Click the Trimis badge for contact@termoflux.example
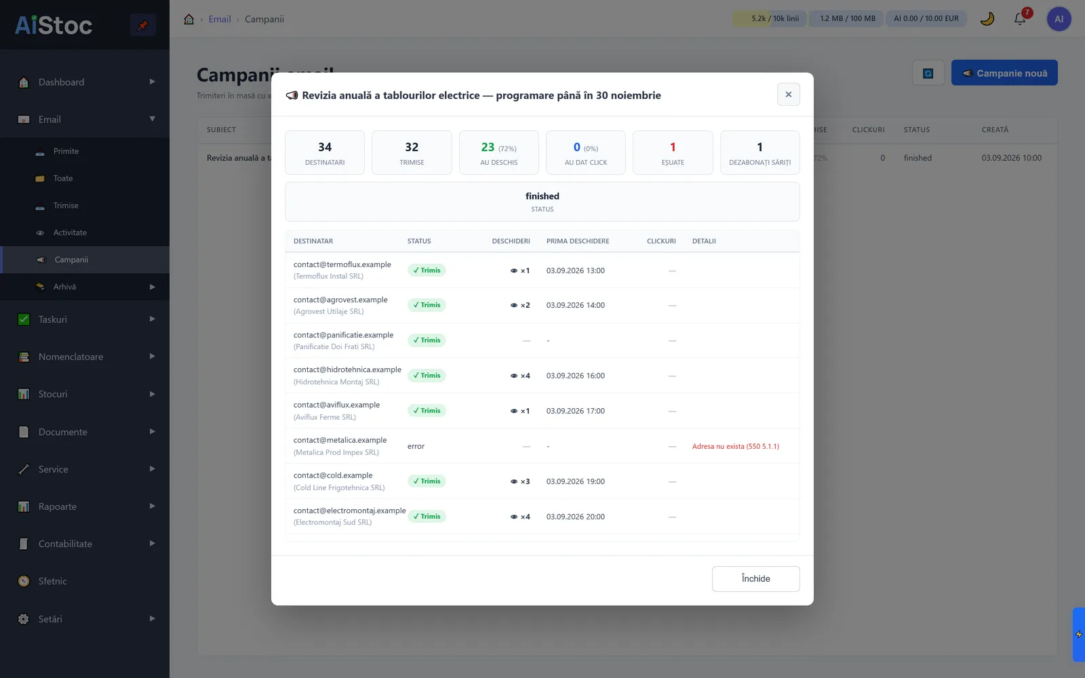This screenshot has width=1085, height=678. (x=427, y=271)
